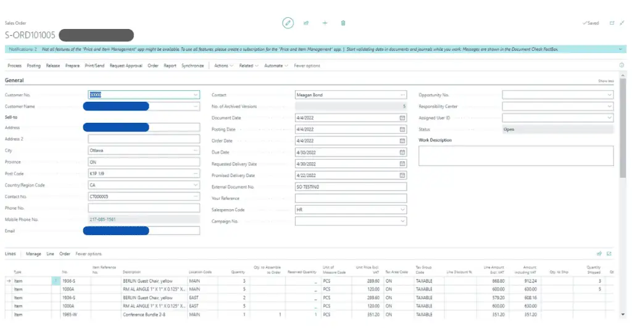Image resolution: width=632 pixels, height=332 pixels.
Task: Open the Release menu
Action: [x=53, y=65]
